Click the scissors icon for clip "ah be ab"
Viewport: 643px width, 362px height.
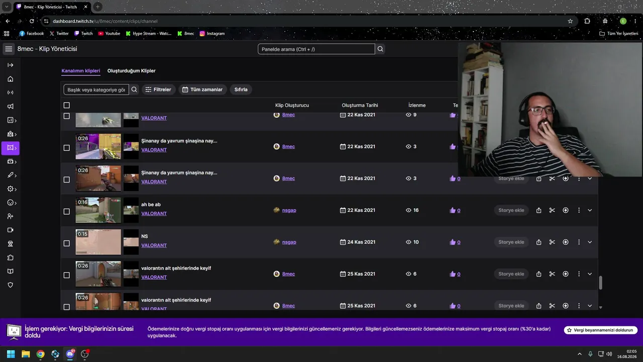552,210
